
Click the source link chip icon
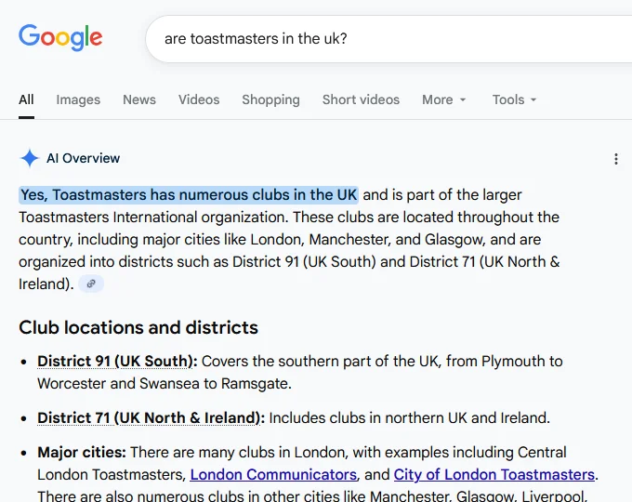(x=91, y=284)
